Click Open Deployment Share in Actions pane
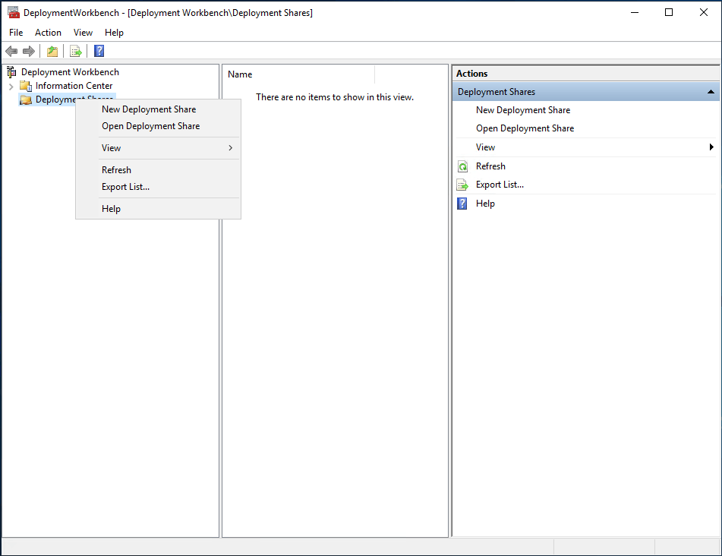 pyautogui.click(x=525, y=128)
